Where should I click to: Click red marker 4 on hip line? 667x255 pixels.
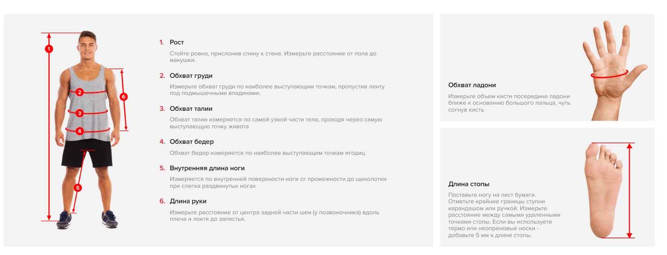click(80, 131)
